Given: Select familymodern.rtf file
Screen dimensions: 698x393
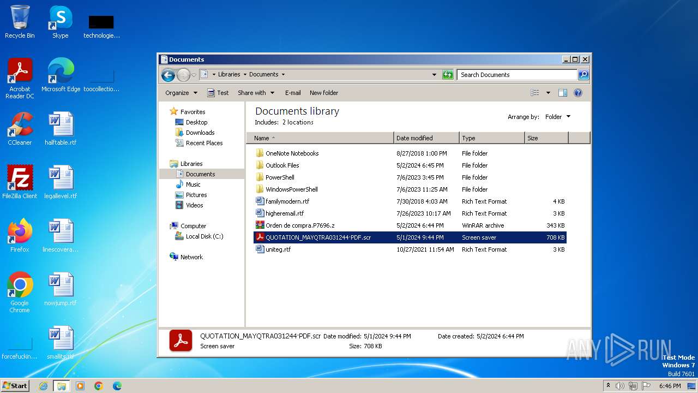Looking at the screenshot, I should (410, 201).
